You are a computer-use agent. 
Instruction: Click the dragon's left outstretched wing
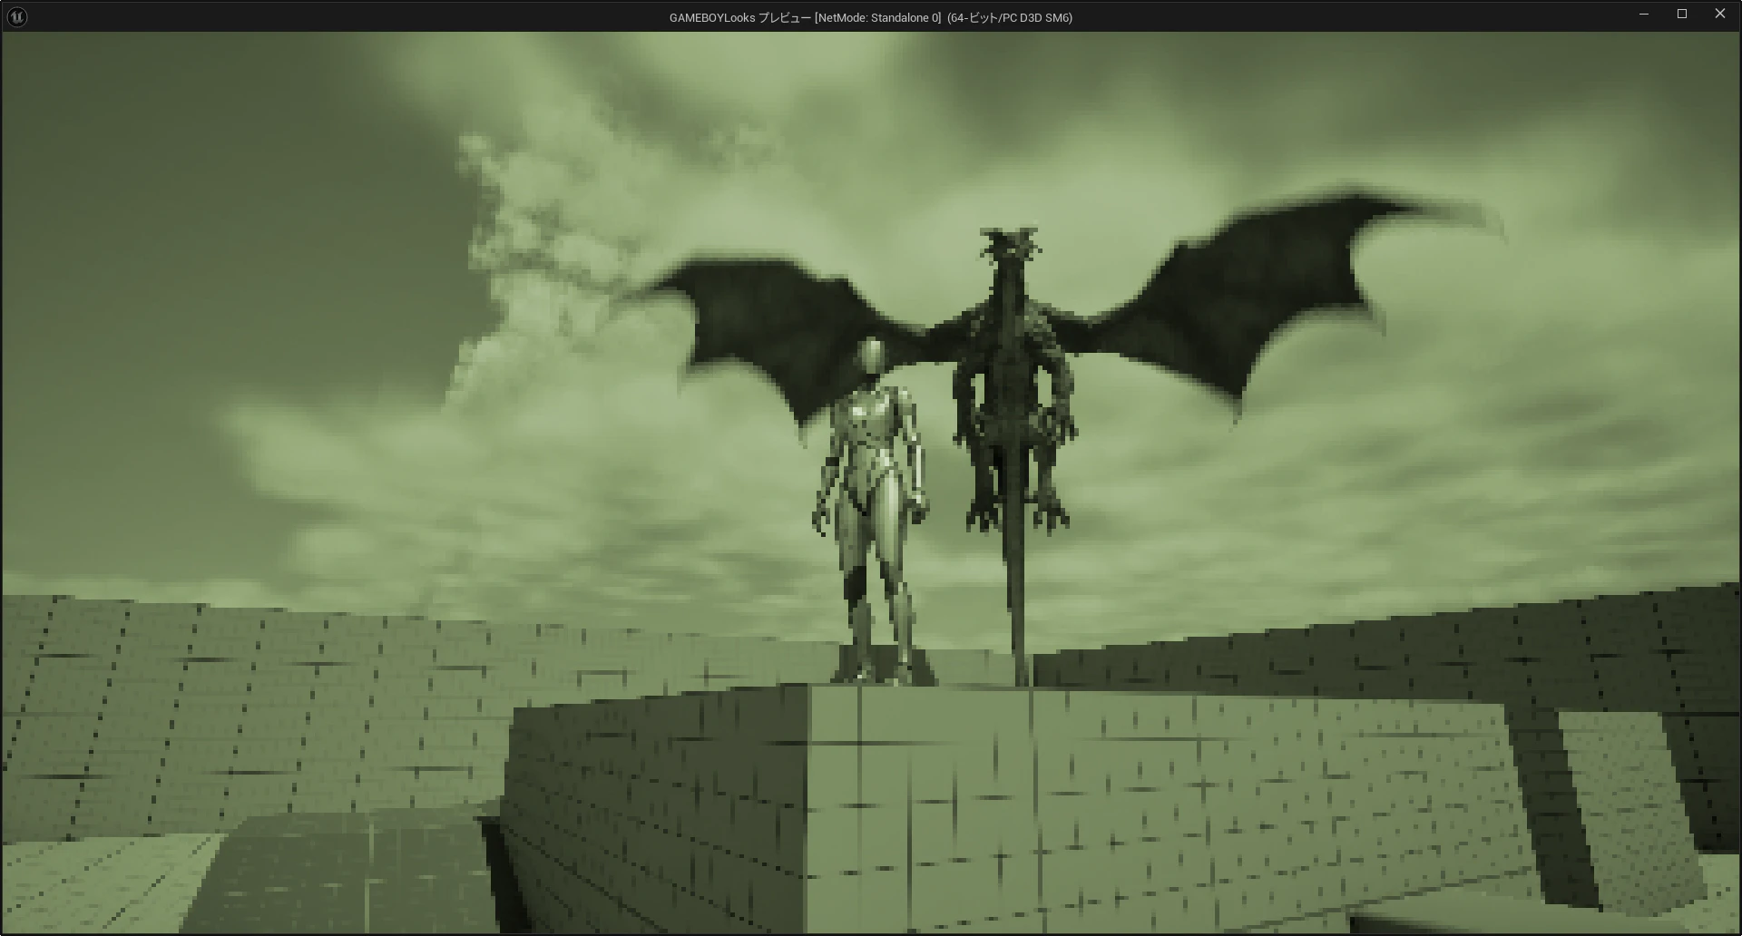point(780,336)
